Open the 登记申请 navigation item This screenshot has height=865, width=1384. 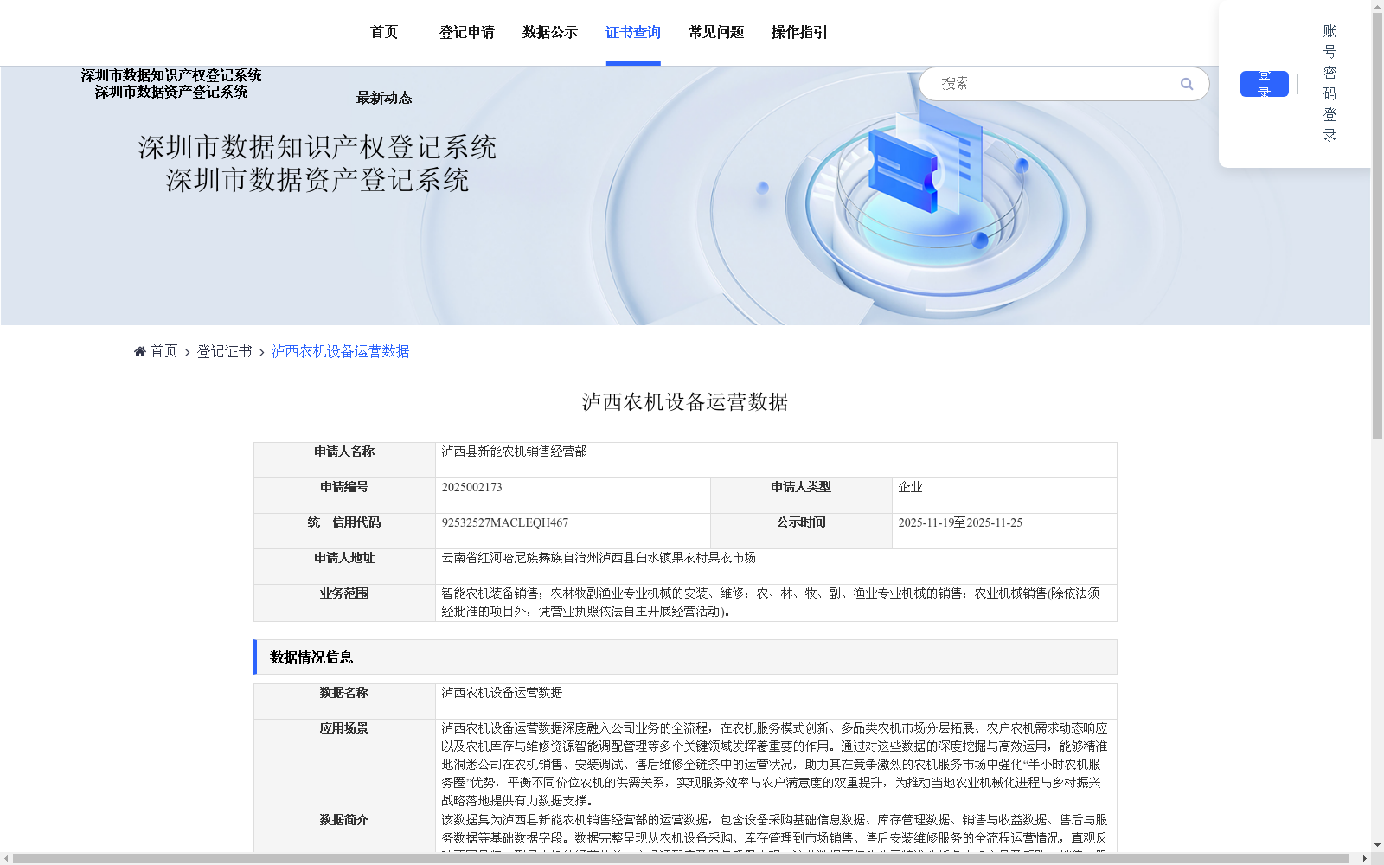(x=467, y=32)
